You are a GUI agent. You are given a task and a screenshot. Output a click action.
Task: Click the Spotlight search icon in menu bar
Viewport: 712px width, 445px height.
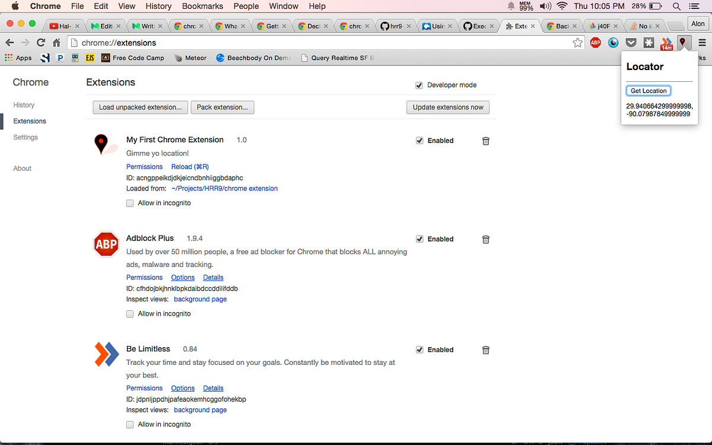pos(676,7)
